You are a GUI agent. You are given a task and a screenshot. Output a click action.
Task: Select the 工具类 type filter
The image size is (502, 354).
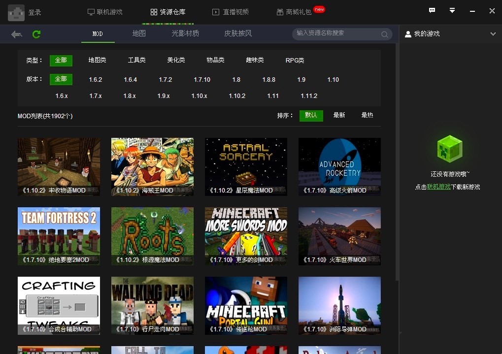[136, 60]
